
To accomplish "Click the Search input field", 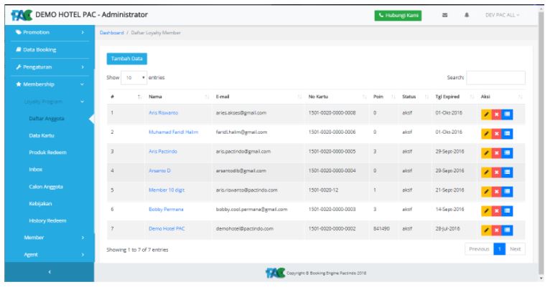I will coord(495,77).
